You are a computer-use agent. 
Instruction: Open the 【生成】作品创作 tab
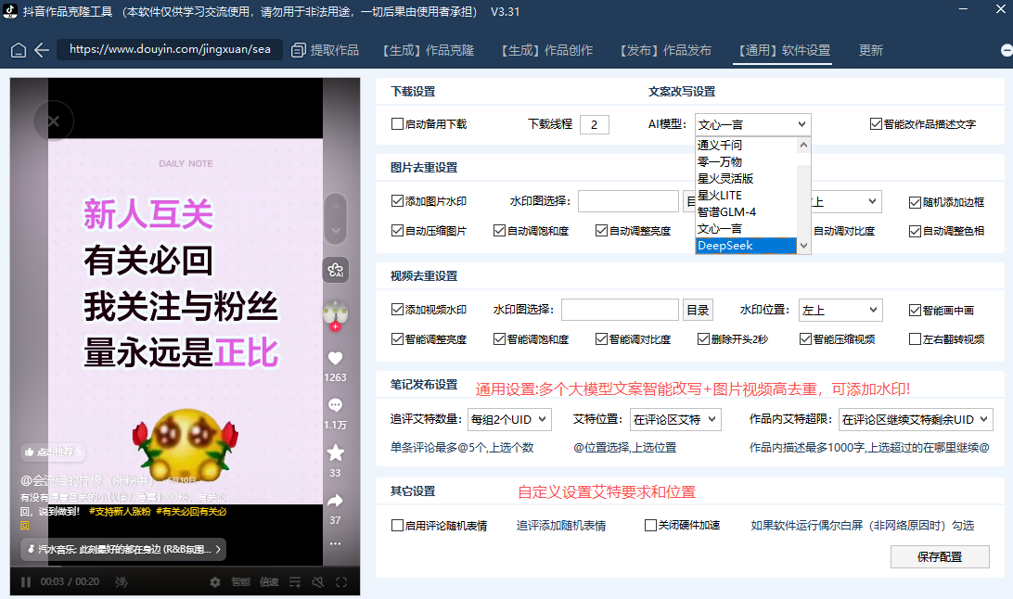coord(546,50)
